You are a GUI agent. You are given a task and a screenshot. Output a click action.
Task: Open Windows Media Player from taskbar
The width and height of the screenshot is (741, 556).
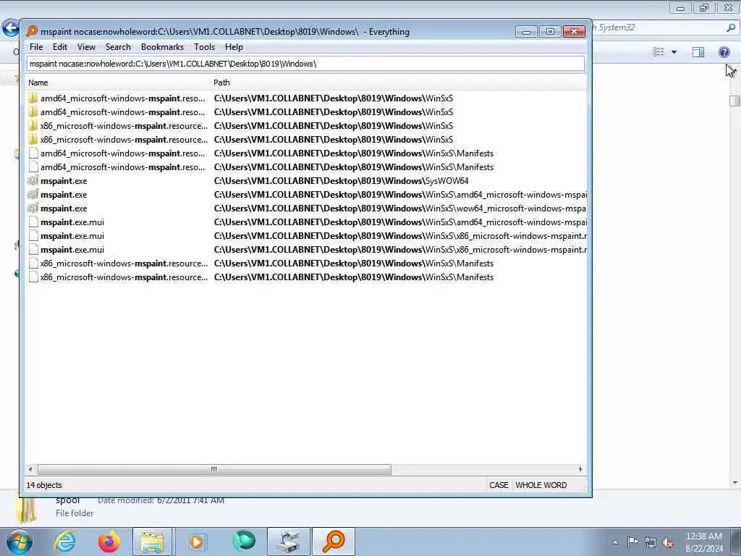point(198,542)
